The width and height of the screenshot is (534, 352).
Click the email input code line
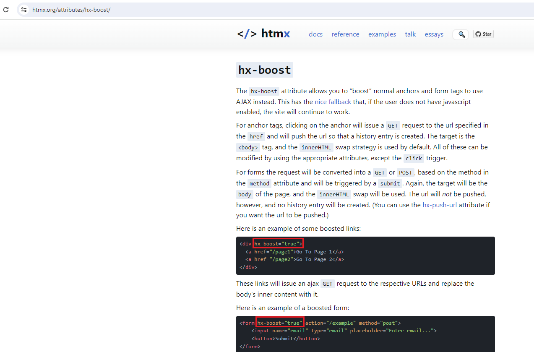pyautogui.click(x=344, y=331)
